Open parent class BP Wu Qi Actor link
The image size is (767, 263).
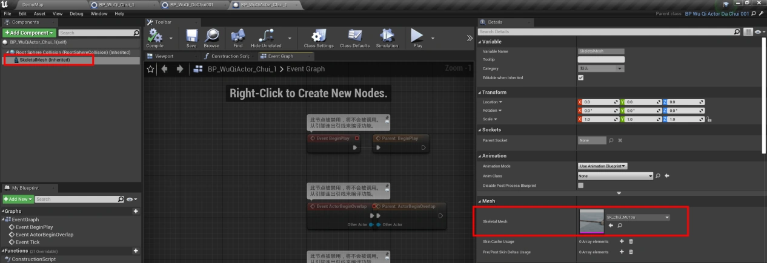coord(717,13)
